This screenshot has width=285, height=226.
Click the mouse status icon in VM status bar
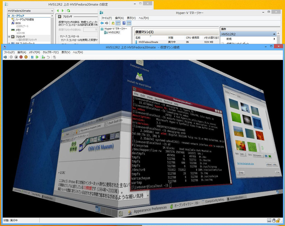[274, 220]
